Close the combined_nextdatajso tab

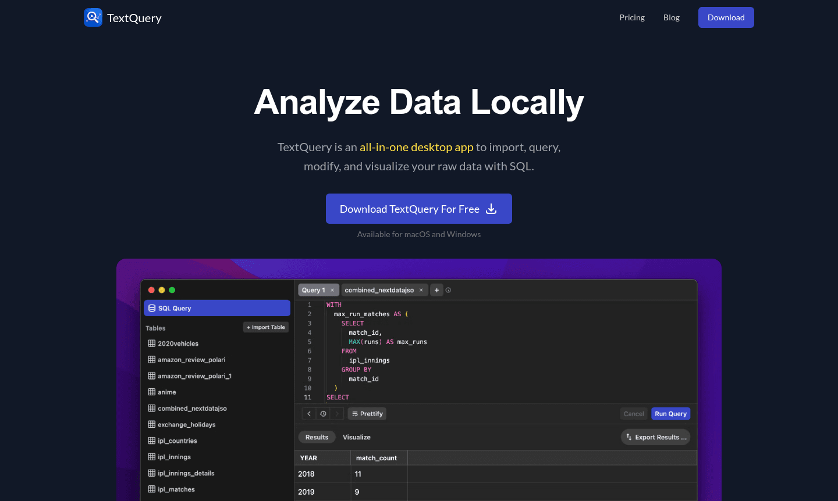click(421, 289)
